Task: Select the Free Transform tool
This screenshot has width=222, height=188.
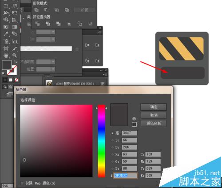Action: coord(15,13)
